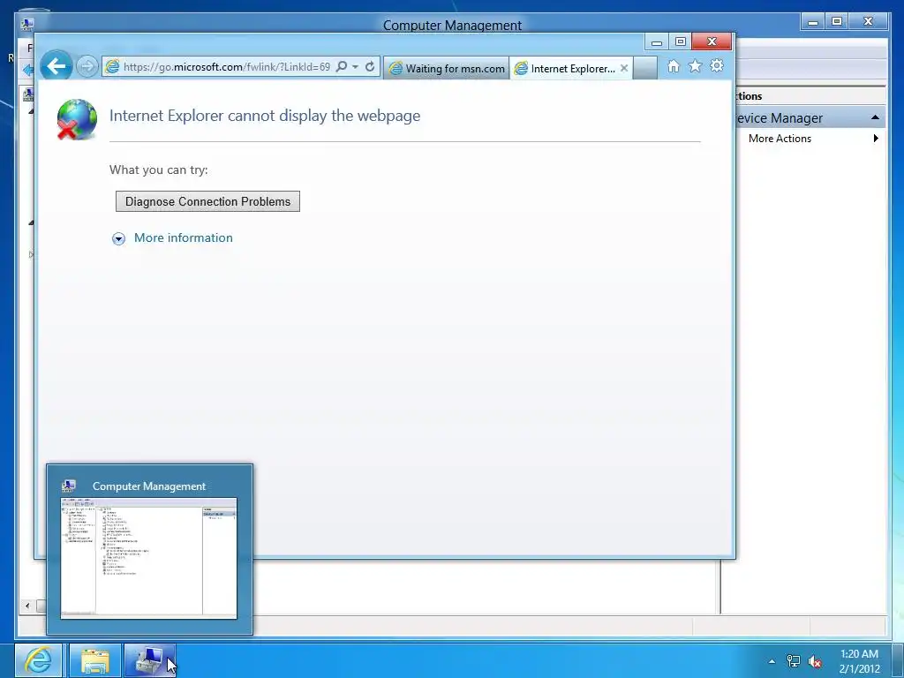904x678 pixels.
Task: Click the Computer Management preview thumbnail
Action: coord(148,559)
